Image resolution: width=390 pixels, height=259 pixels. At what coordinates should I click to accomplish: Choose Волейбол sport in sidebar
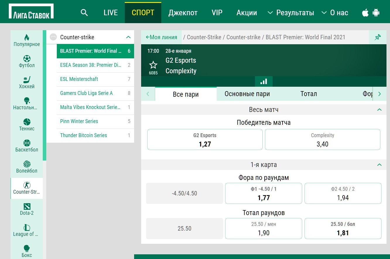[x=27, y=167]
